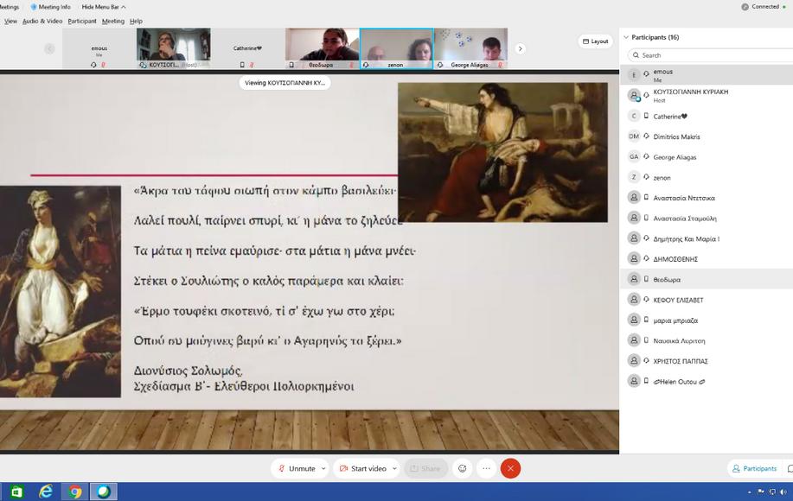Viewport: 793px width, 501px height.
Task: Select participant George Aliagas in list
Action: point(707,157)
